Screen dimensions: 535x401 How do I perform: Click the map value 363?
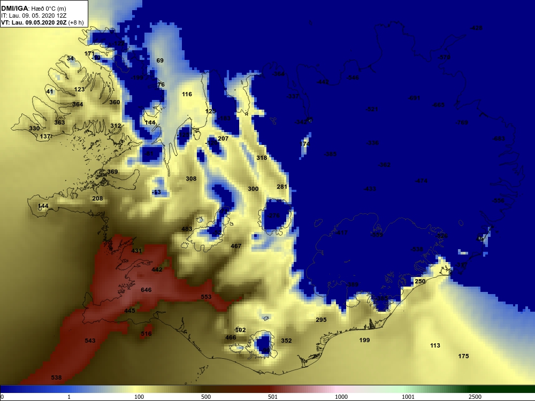point(59,122)
